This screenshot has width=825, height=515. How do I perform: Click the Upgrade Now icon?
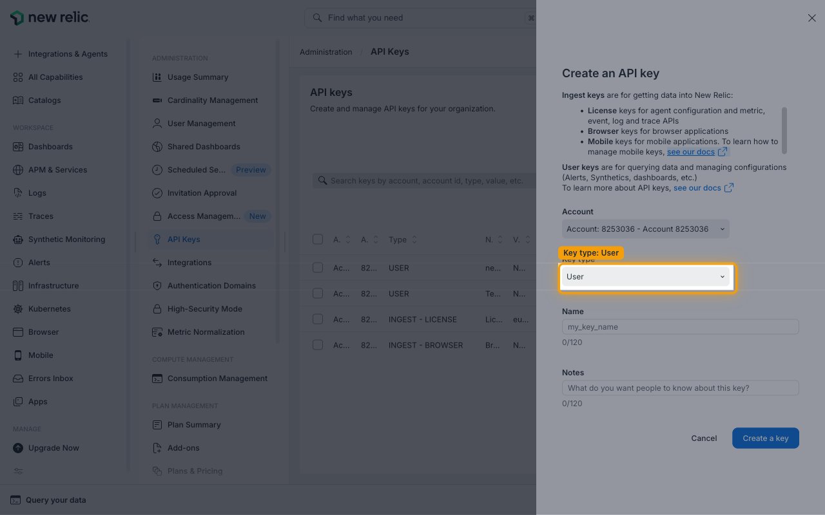(x=18, y=448)
